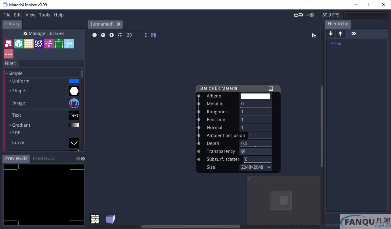
Task: Click the Emission value slider
Action: click(x=256, y=120)
